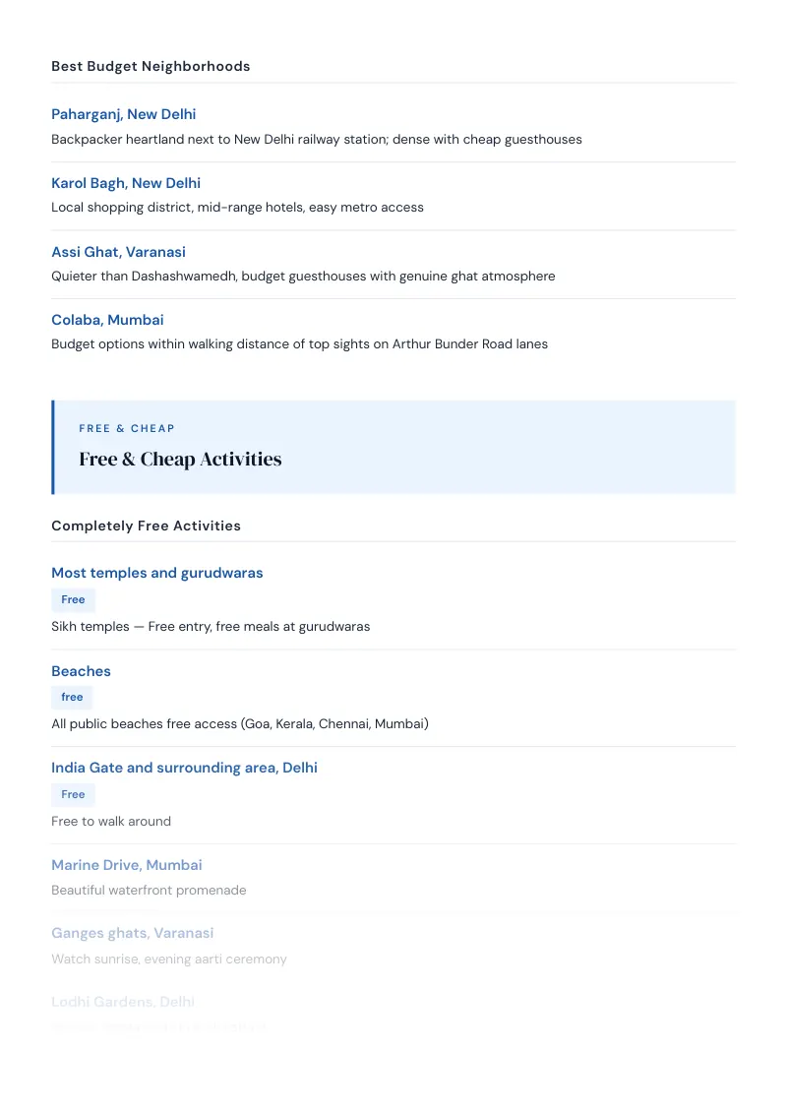
Task: Click the "Free to walk around" description
Action: 111,822
